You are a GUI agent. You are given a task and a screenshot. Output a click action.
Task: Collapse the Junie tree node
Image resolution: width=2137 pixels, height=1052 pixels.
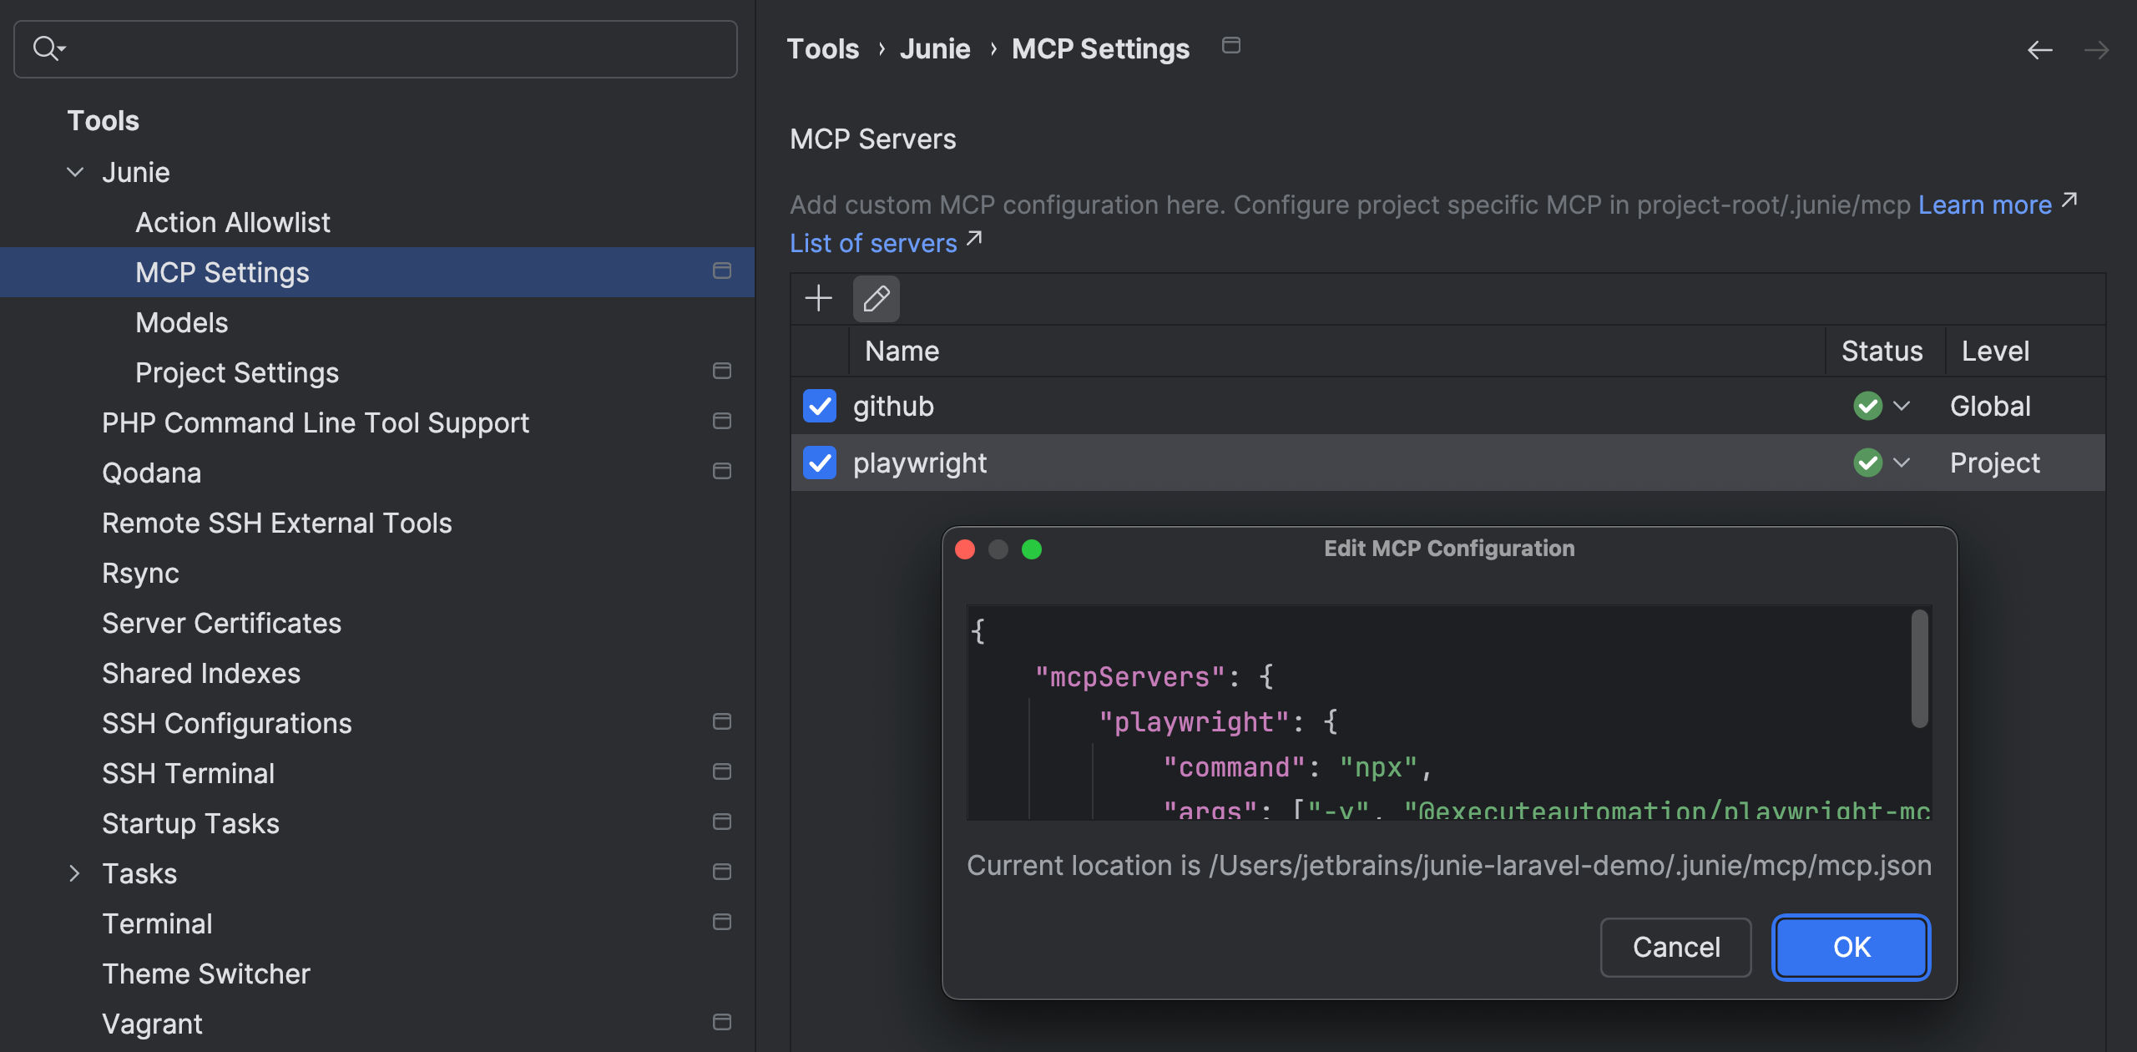click(75, 172)
